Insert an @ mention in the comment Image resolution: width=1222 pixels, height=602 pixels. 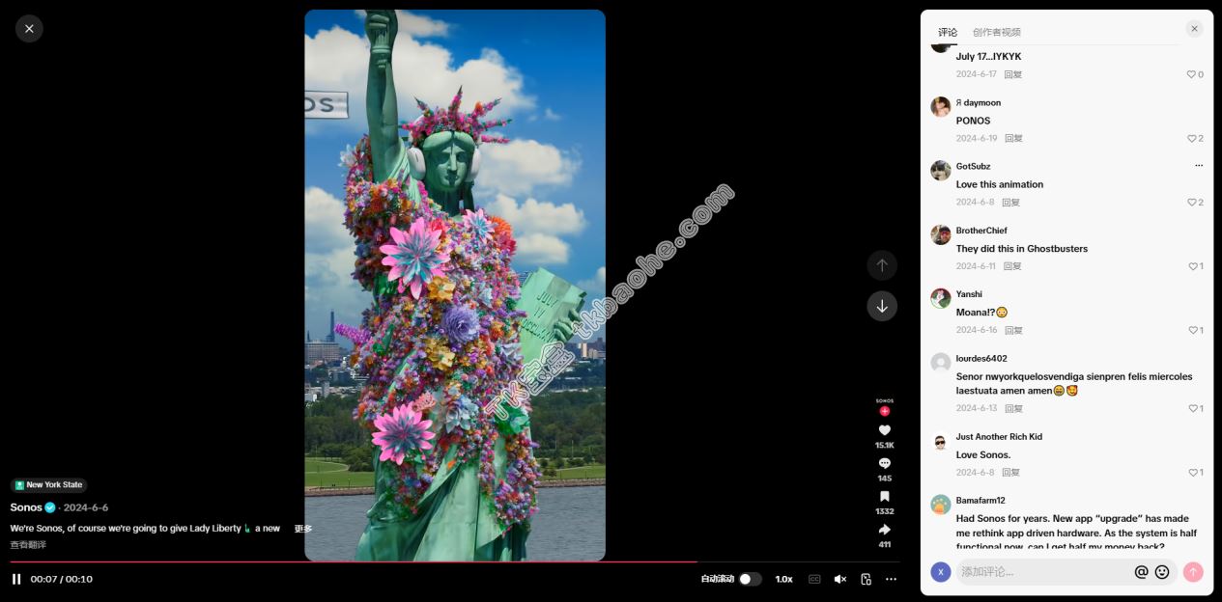1141,572
